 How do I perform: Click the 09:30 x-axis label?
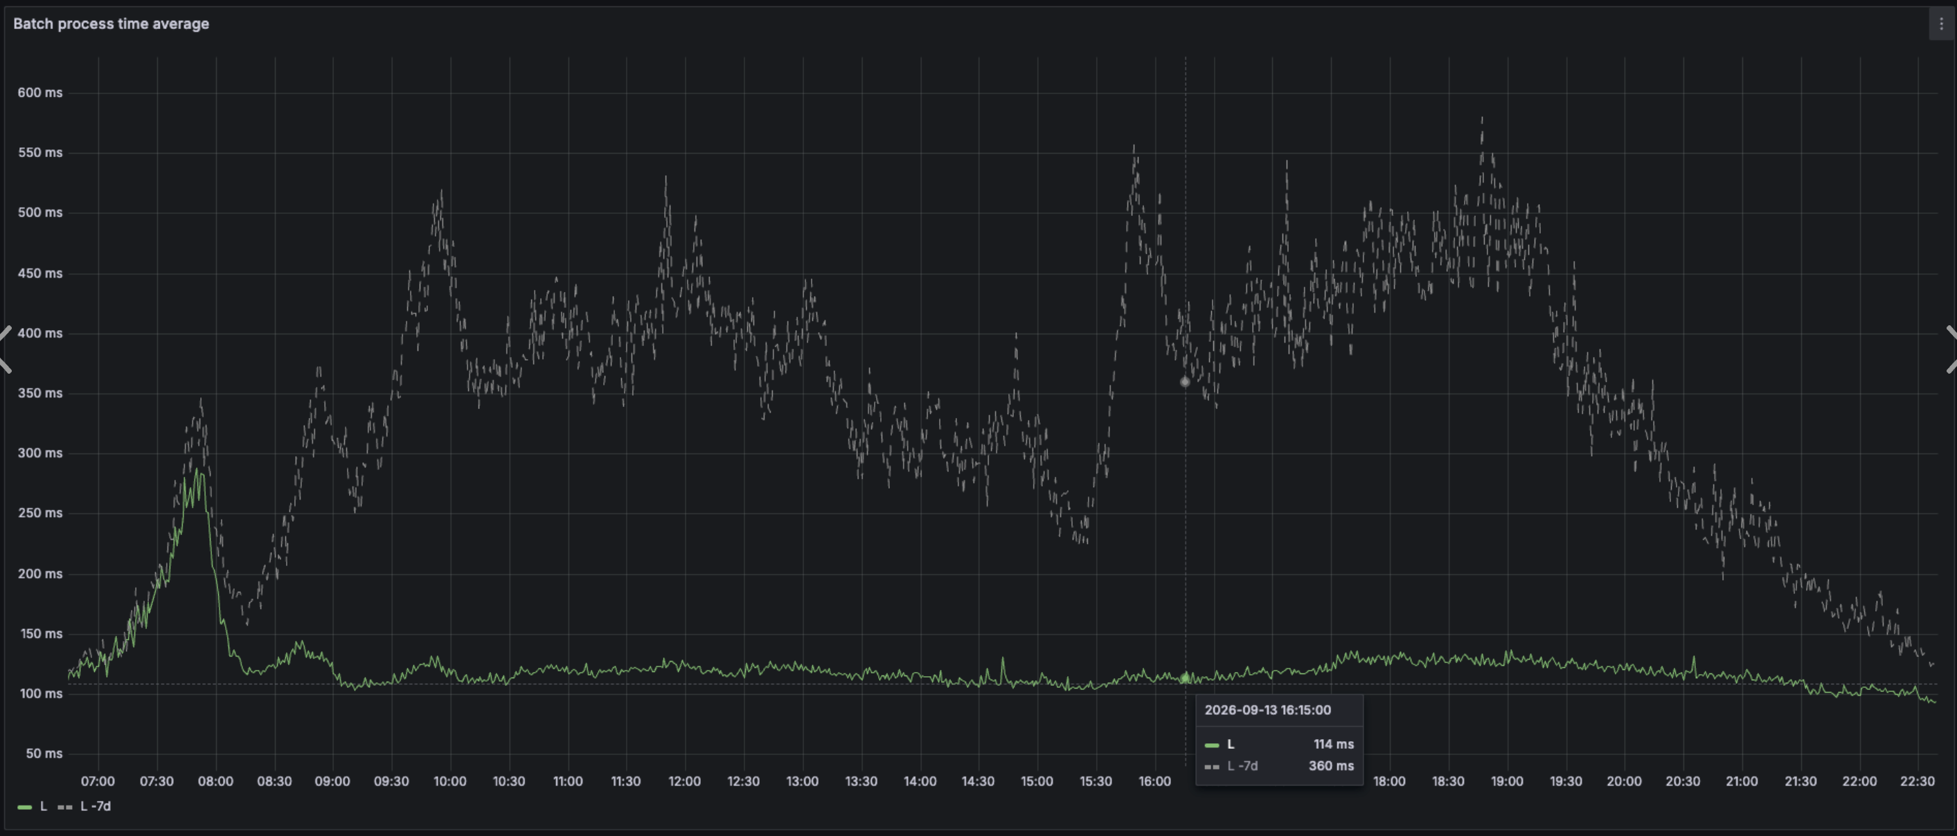391,781
